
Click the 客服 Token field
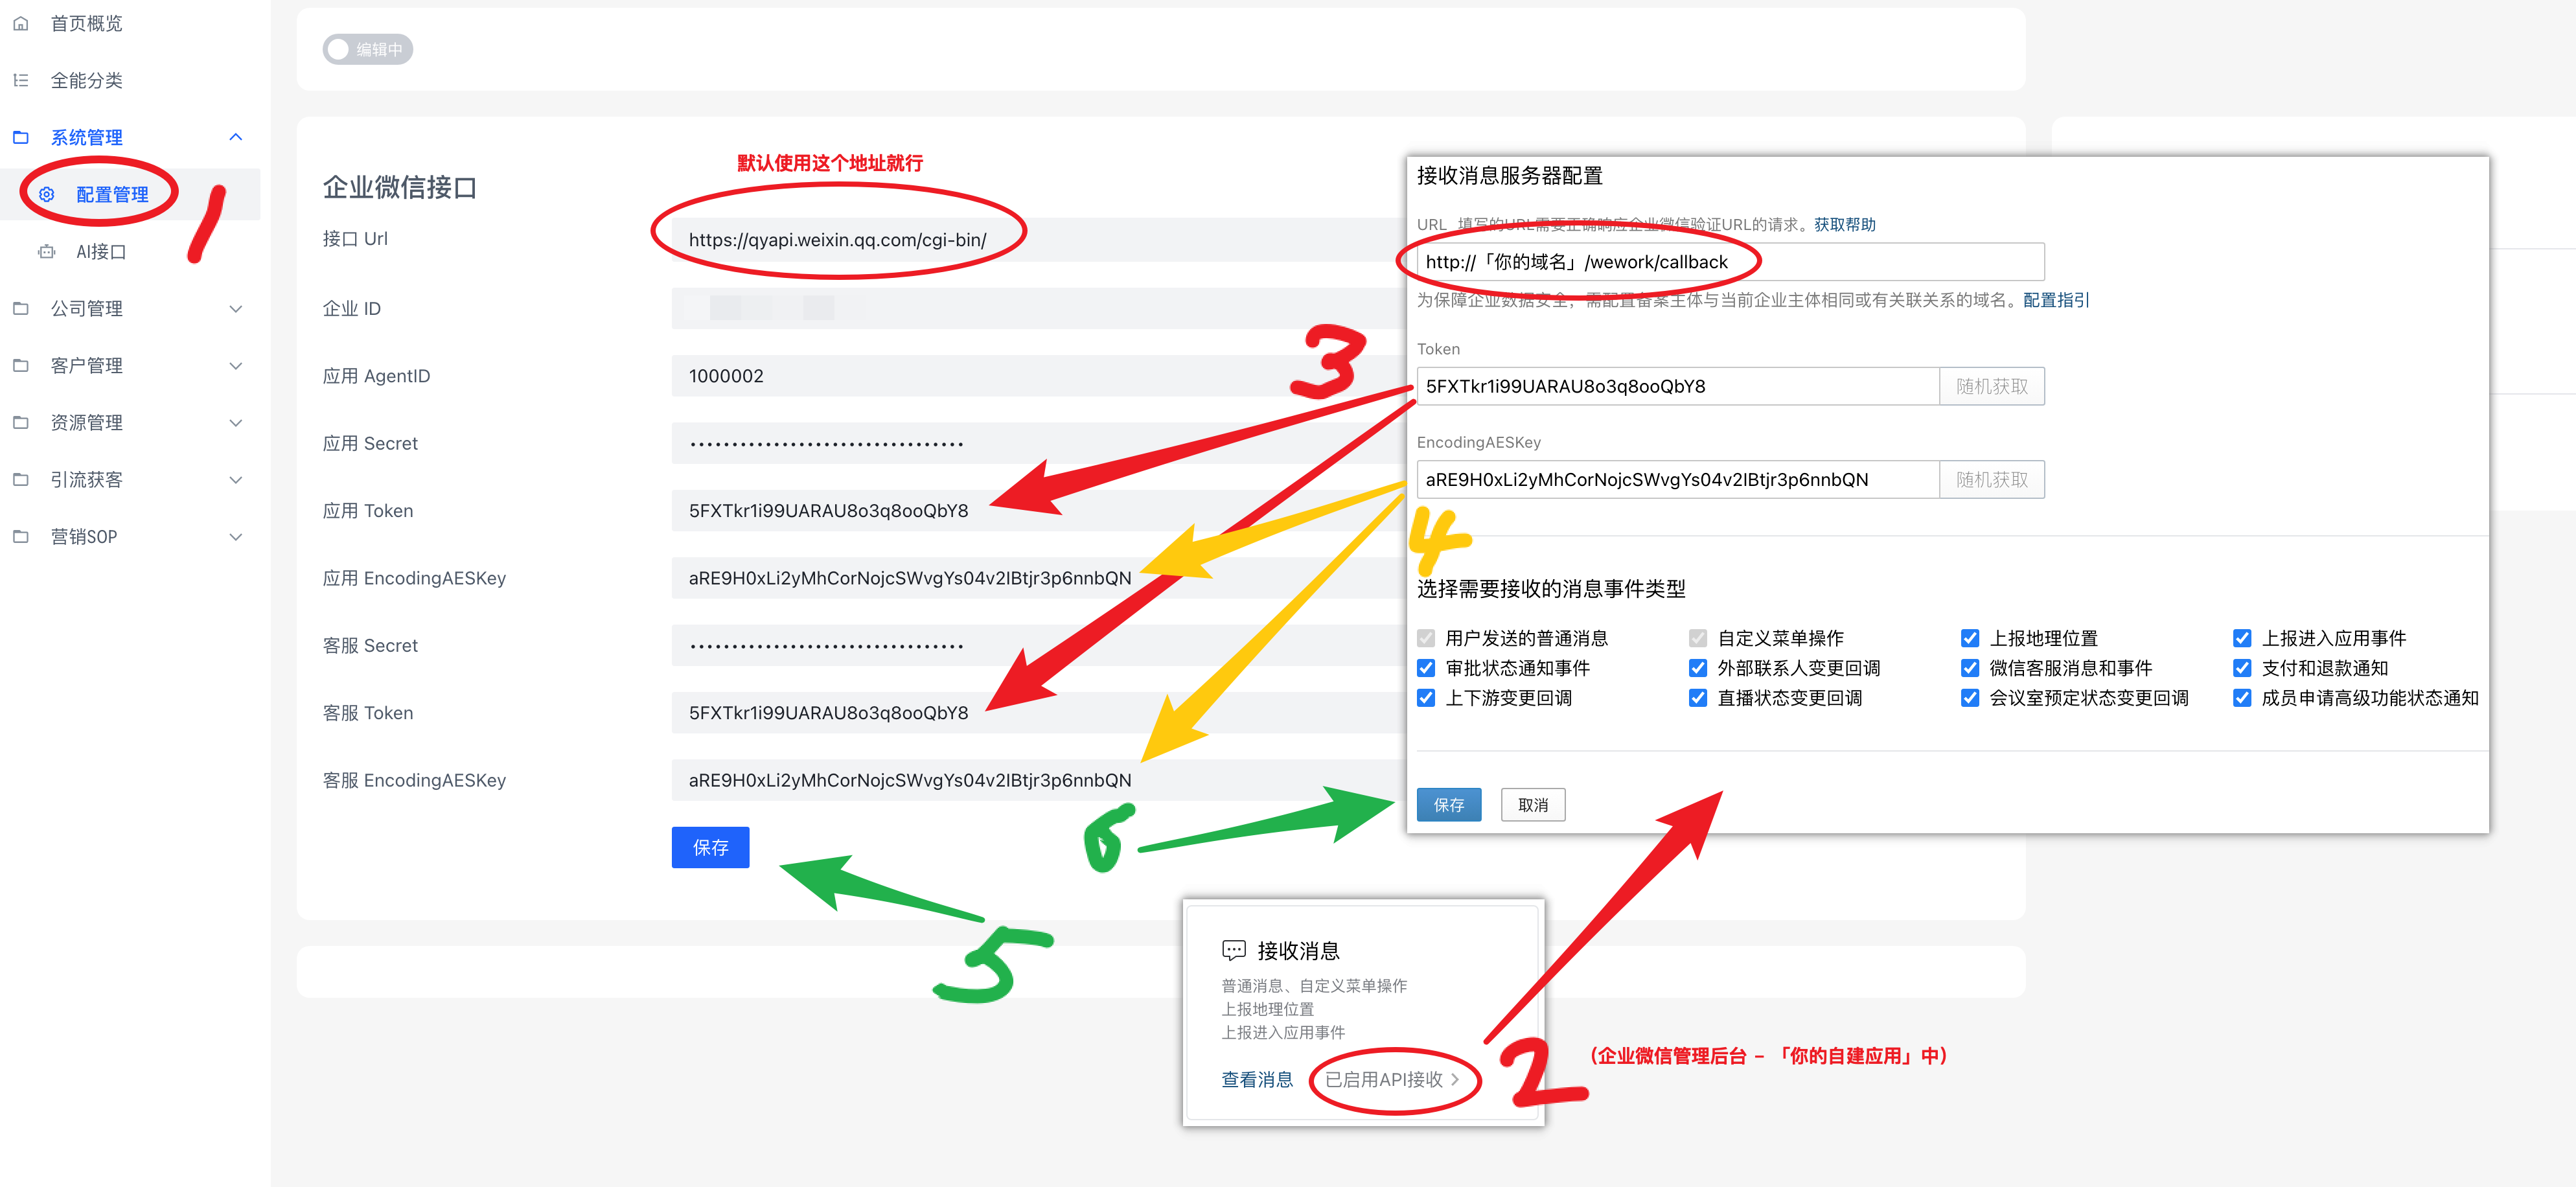coord(1039,713)
